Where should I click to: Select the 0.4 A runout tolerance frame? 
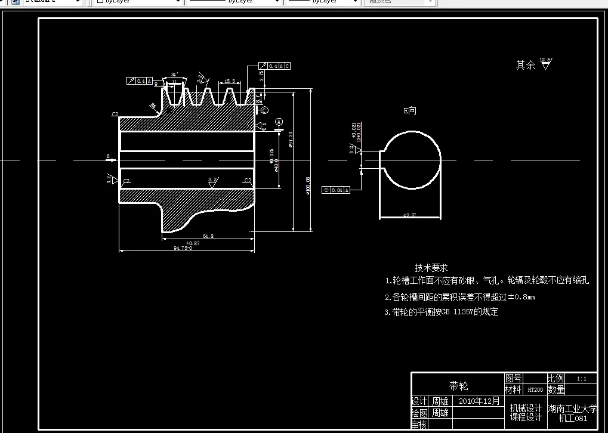139,81
